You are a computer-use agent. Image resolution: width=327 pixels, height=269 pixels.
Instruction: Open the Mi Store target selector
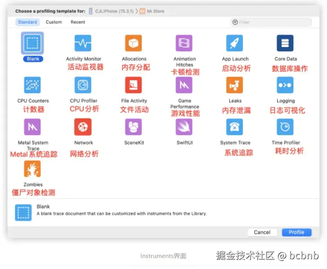click(x=152, y=11)
